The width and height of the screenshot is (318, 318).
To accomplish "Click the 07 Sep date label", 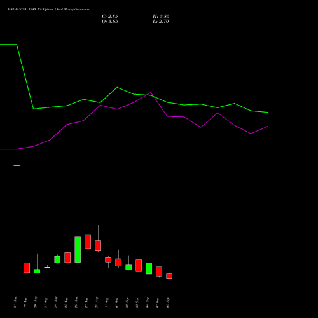I will pos(158,303).
